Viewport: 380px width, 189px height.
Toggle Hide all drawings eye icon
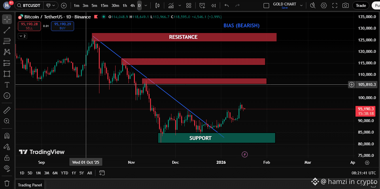pos(7,168)
